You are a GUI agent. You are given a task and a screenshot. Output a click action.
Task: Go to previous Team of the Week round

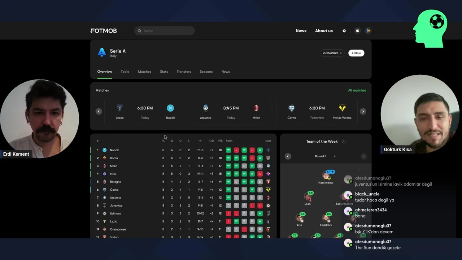click(x=288, y=156)
